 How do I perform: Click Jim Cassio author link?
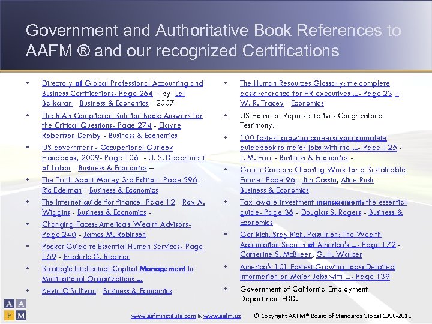320,180
